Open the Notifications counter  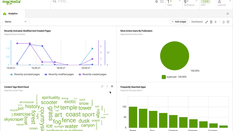[189, 3]
